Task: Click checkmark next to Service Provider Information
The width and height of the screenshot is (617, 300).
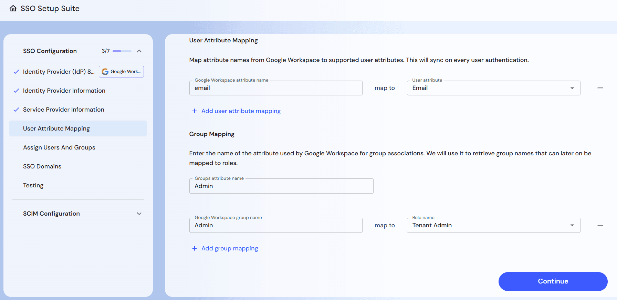Action: [x=16, y=110]
